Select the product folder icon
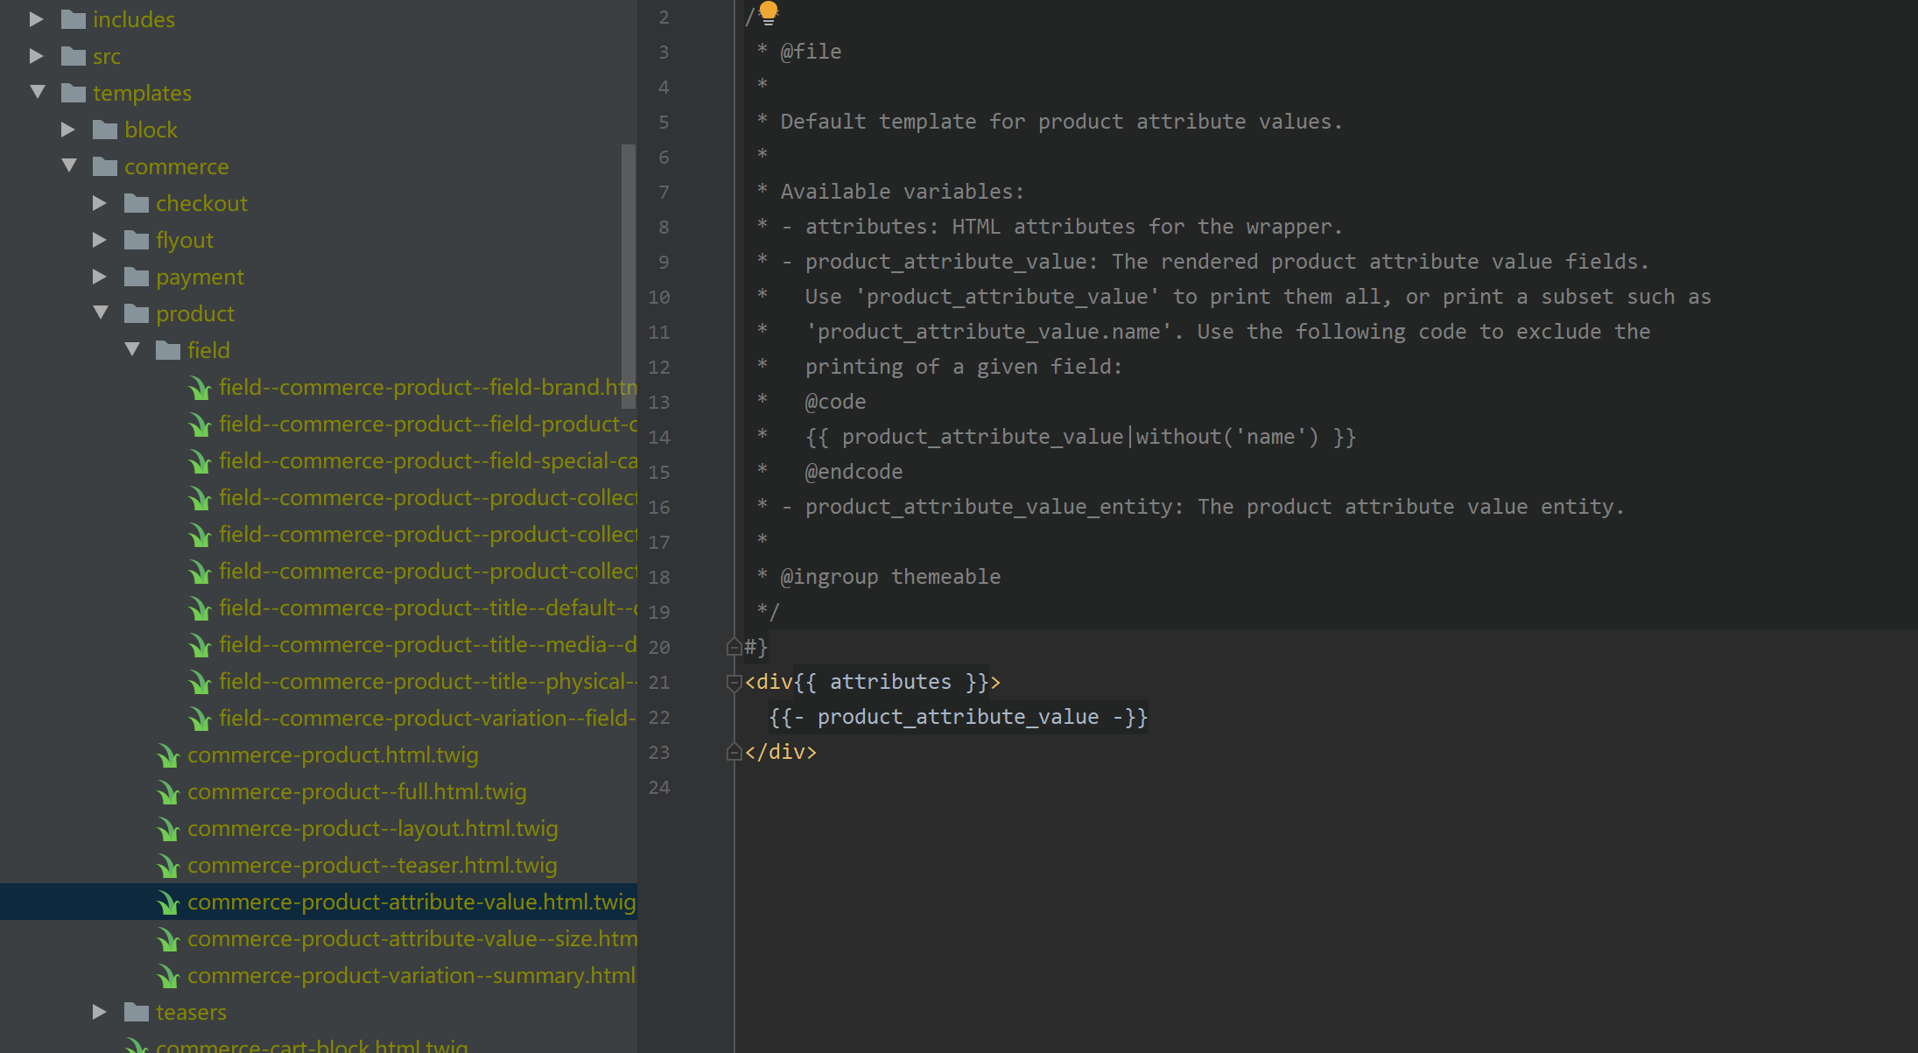 pos(137,313)
